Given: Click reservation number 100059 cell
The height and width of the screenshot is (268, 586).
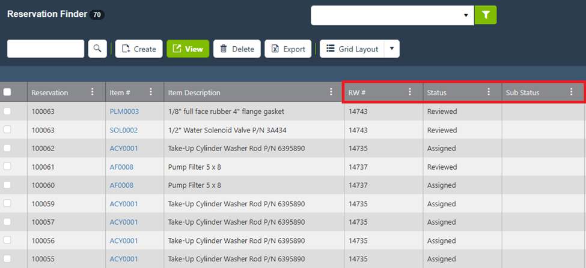Looking at the screenshot, I should (x=43, y=204).
